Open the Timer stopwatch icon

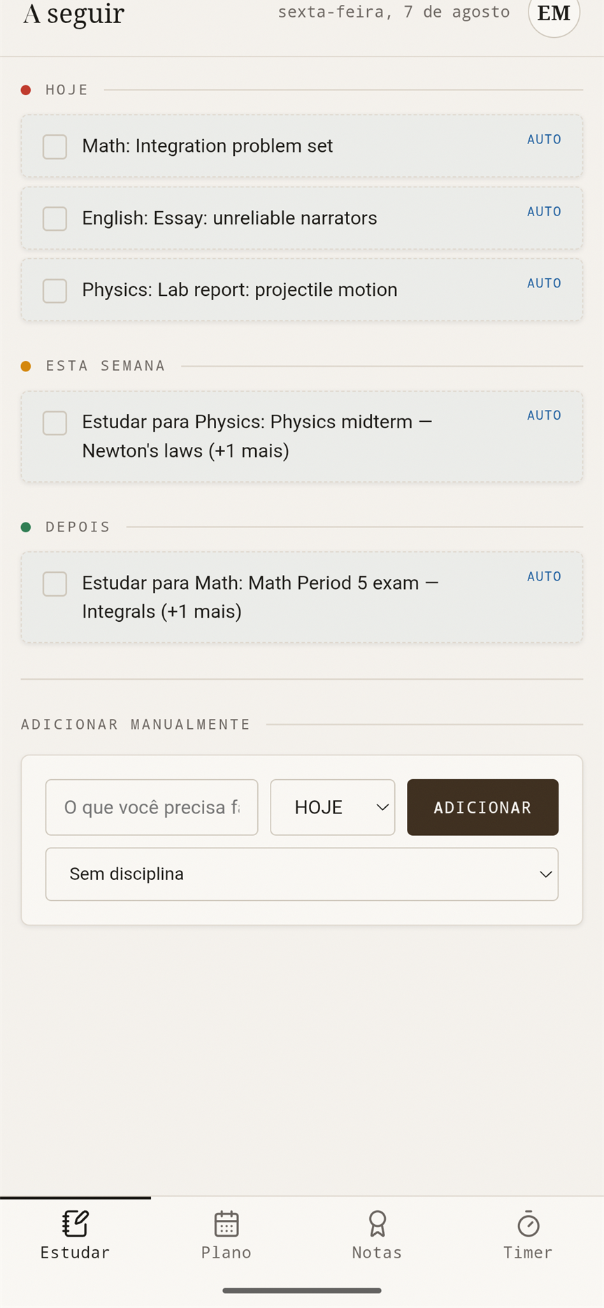point(528,1223)
